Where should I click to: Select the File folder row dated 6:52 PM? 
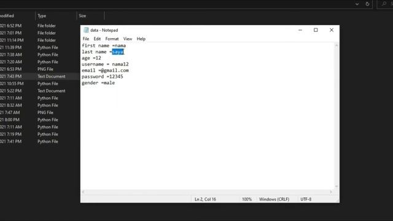39,26
